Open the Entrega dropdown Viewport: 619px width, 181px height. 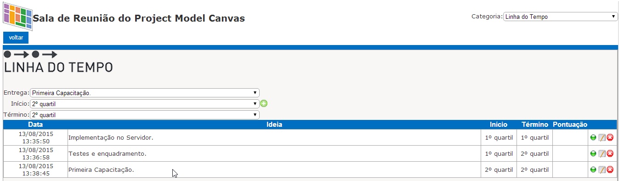(145, 93)
